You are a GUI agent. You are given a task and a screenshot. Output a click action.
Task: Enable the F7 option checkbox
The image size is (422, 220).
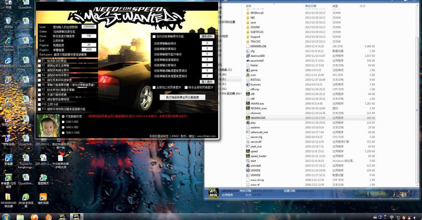39,90
